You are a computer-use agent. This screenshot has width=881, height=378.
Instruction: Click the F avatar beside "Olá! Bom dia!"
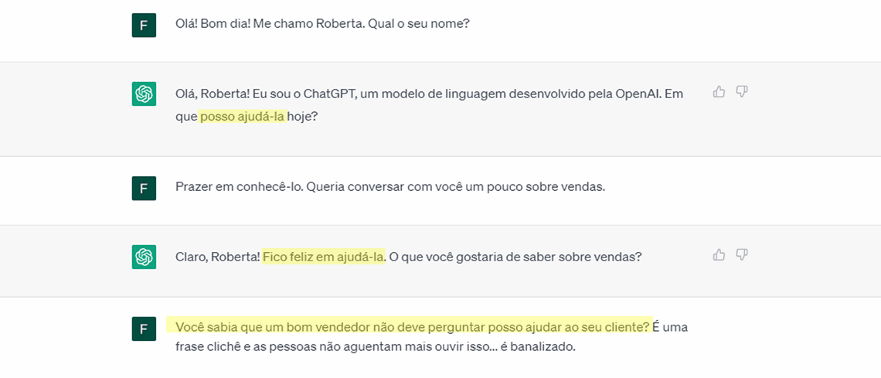coord(144,25)
